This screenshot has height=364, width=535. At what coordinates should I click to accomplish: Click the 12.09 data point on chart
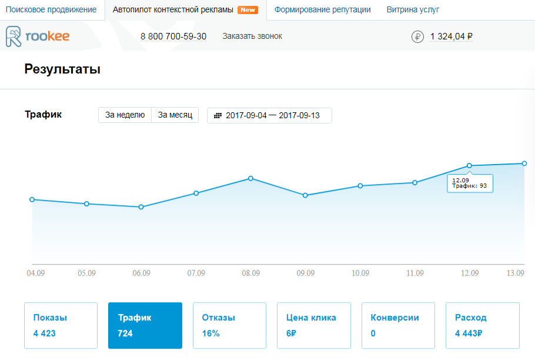tap(469, 166)
